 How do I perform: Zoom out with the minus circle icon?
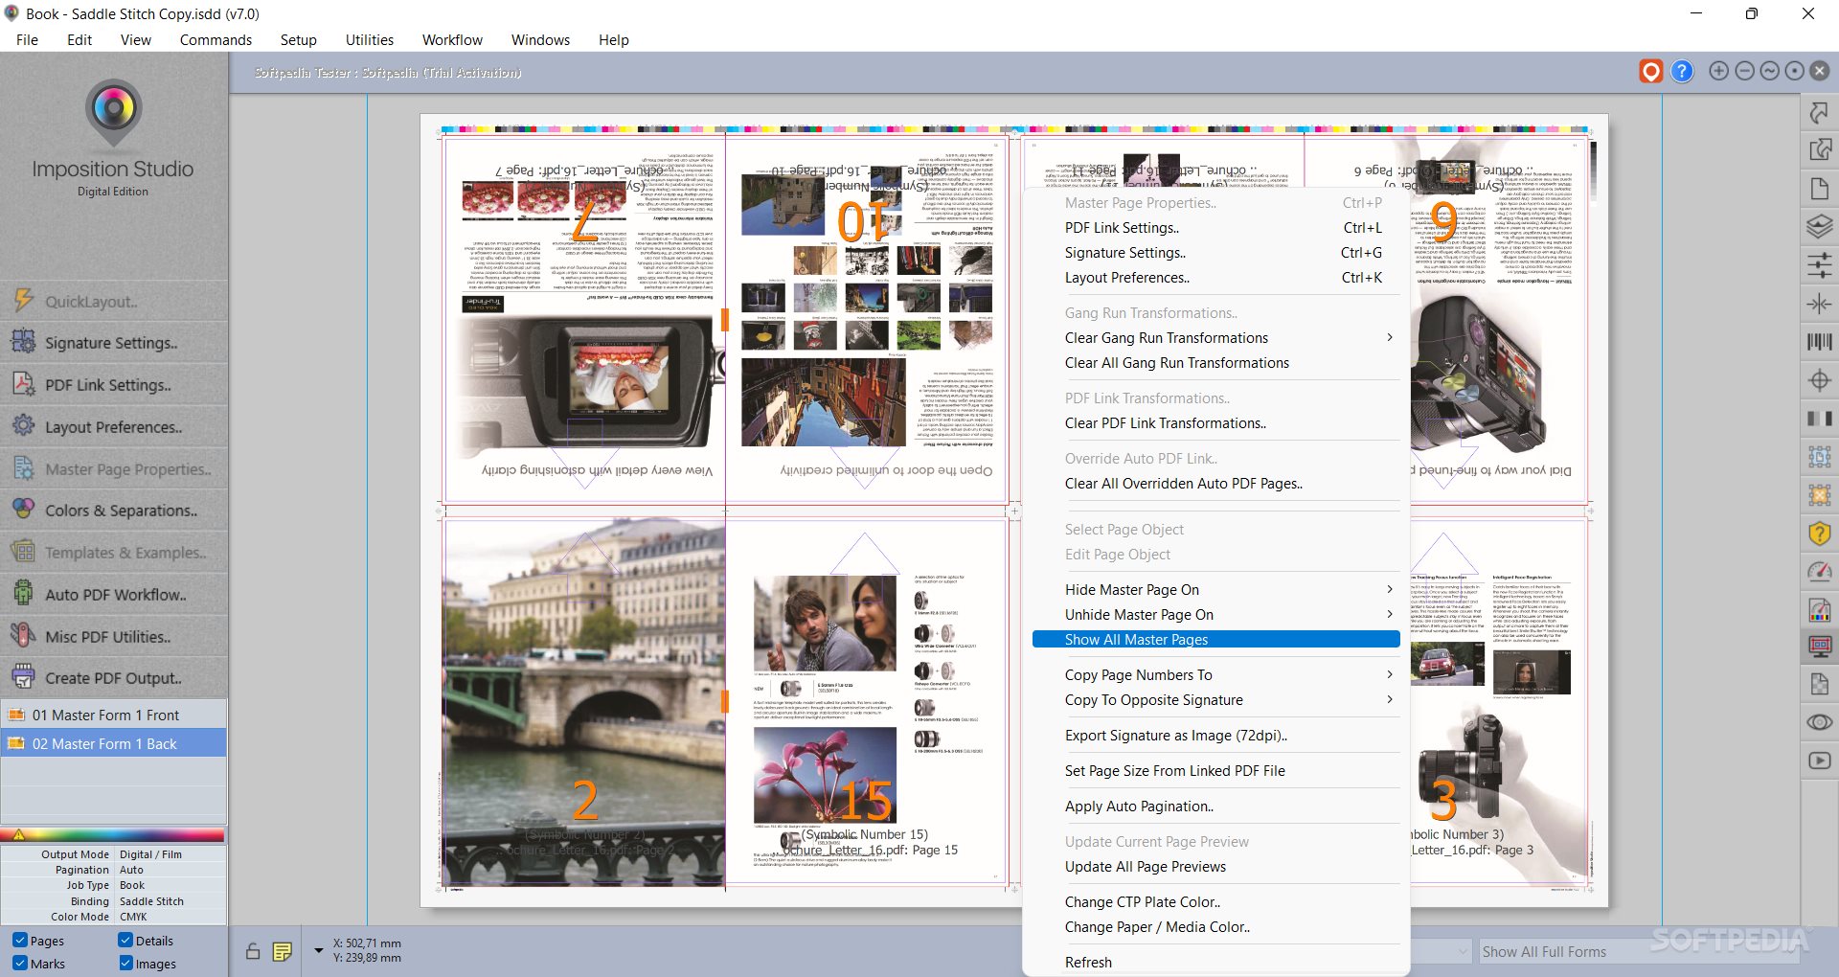click(1744, 71)
